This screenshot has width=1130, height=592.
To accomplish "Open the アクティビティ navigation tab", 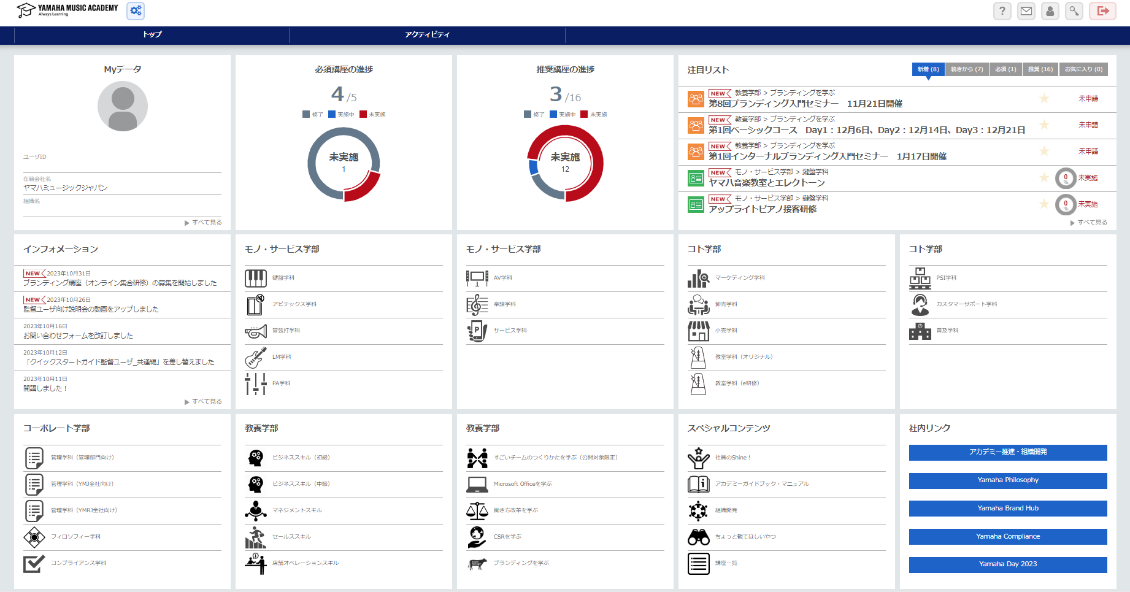I will point(427,34).
